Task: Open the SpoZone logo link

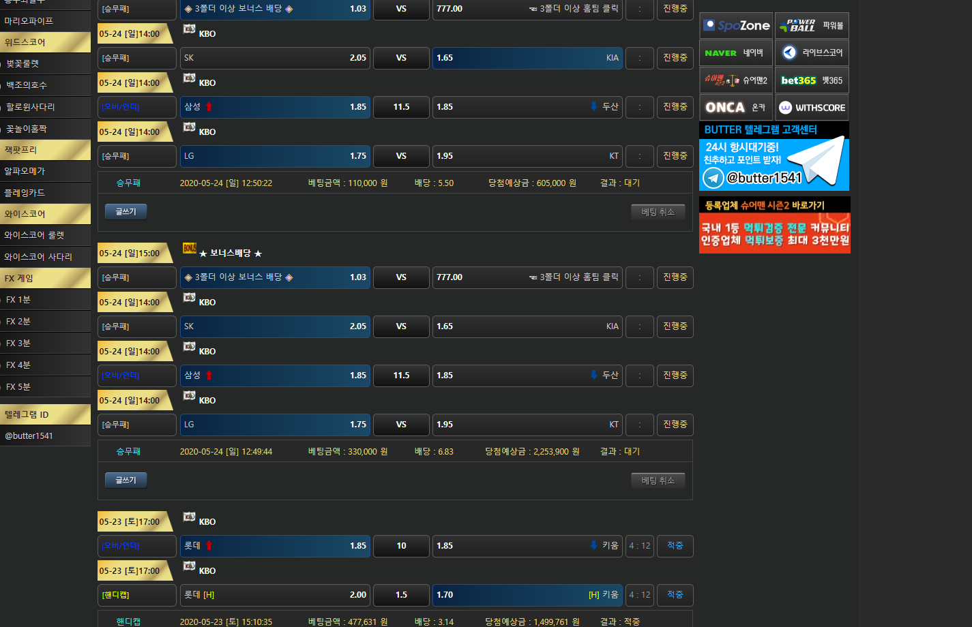Action: pos(736,26)
